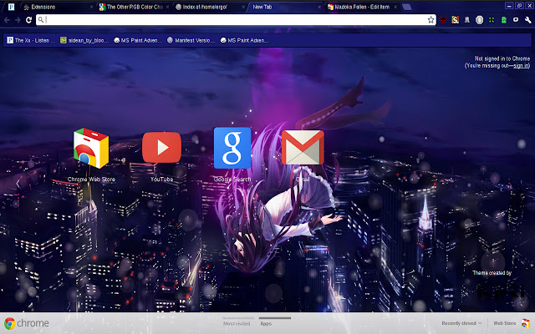Open the first MS Paint Adven bookmark

tap(138, 40)
